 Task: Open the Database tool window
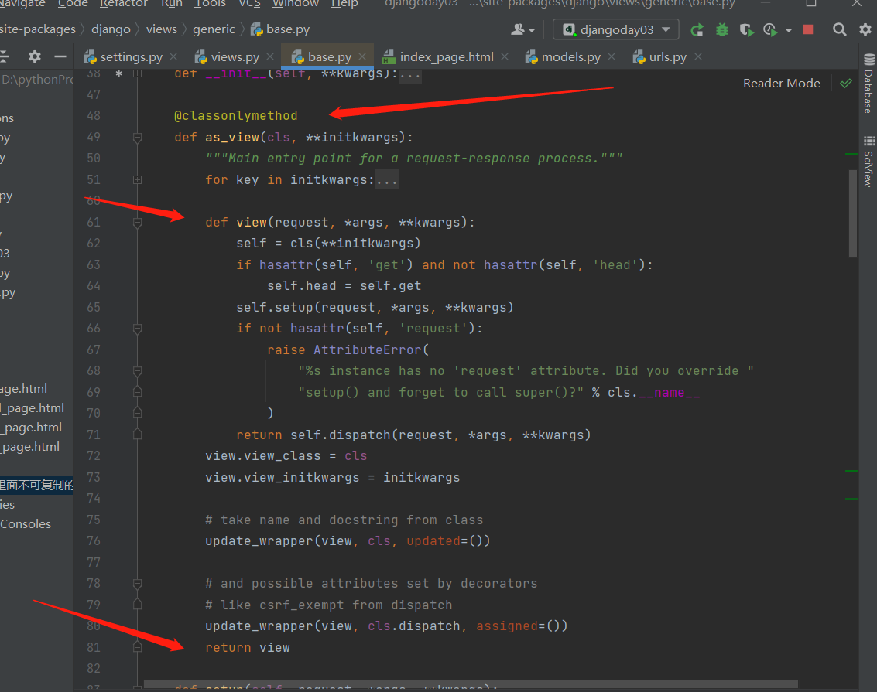point(868,84)
